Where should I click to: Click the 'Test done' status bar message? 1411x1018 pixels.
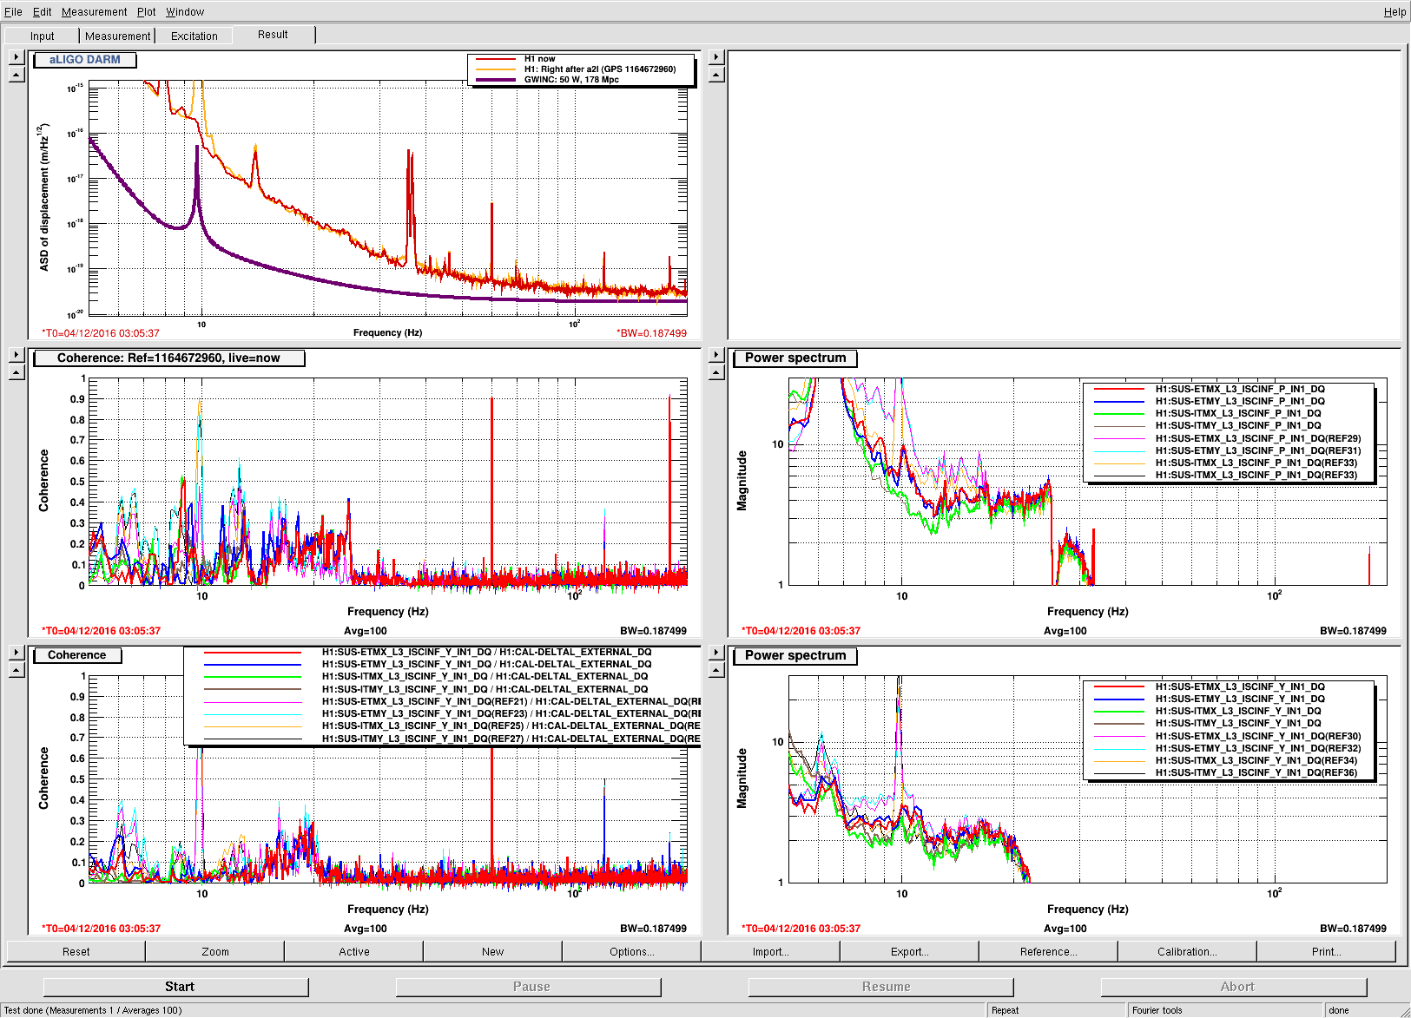93,1010
